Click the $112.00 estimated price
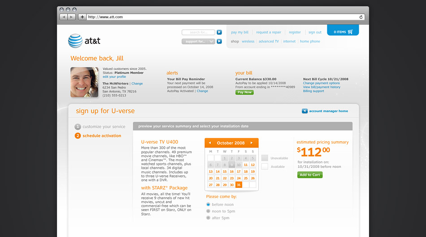This screenshot has height=237, width=426. tap(313, 152)
